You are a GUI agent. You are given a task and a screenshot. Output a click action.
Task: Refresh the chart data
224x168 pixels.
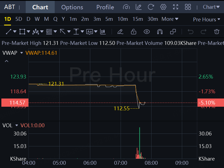tap(151, 7)
